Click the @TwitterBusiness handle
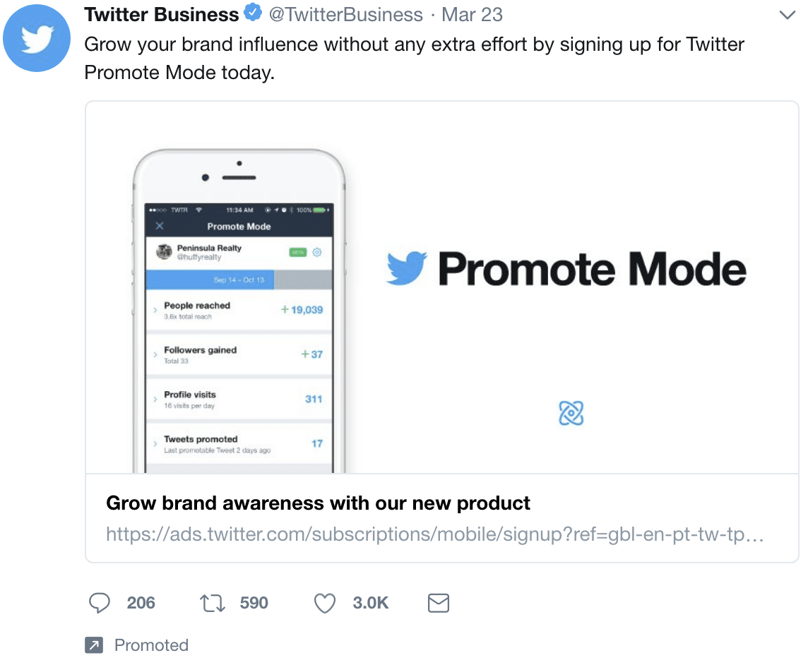Image resolution: width=808 pixels, height=665 pixels. tap(346, 14)
